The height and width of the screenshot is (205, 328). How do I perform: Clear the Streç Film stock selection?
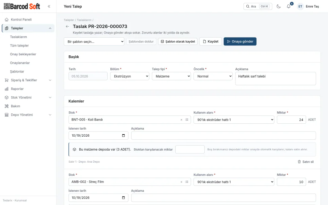pos(181,182)
